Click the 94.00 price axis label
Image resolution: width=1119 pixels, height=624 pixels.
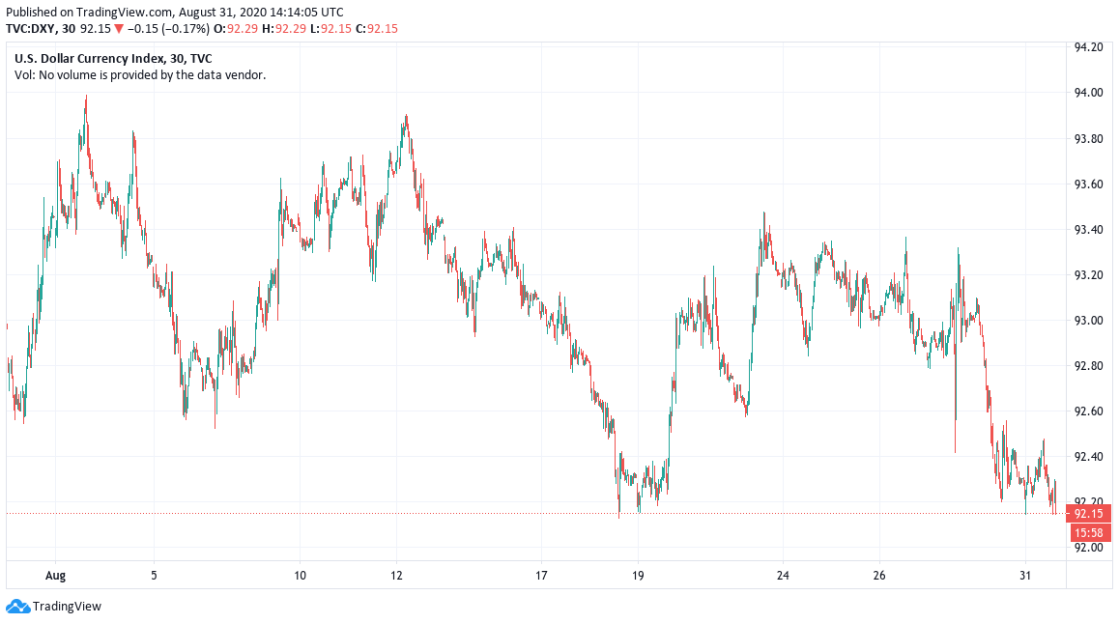tap(1088, 93)
